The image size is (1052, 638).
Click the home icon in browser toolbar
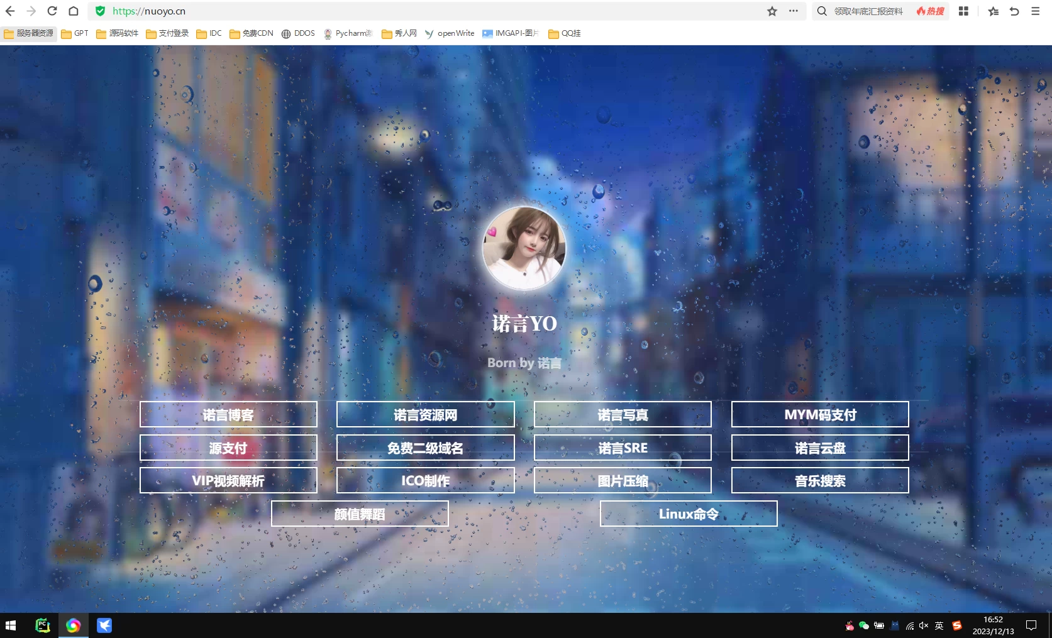pos(74,11)
